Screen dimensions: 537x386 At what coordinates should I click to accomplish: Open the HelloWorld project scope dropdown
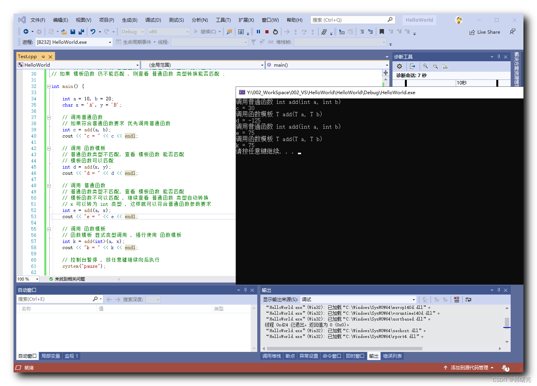pos(78,65)
